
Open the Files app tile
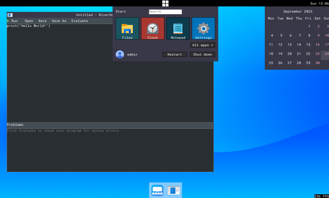coord(127,28)
